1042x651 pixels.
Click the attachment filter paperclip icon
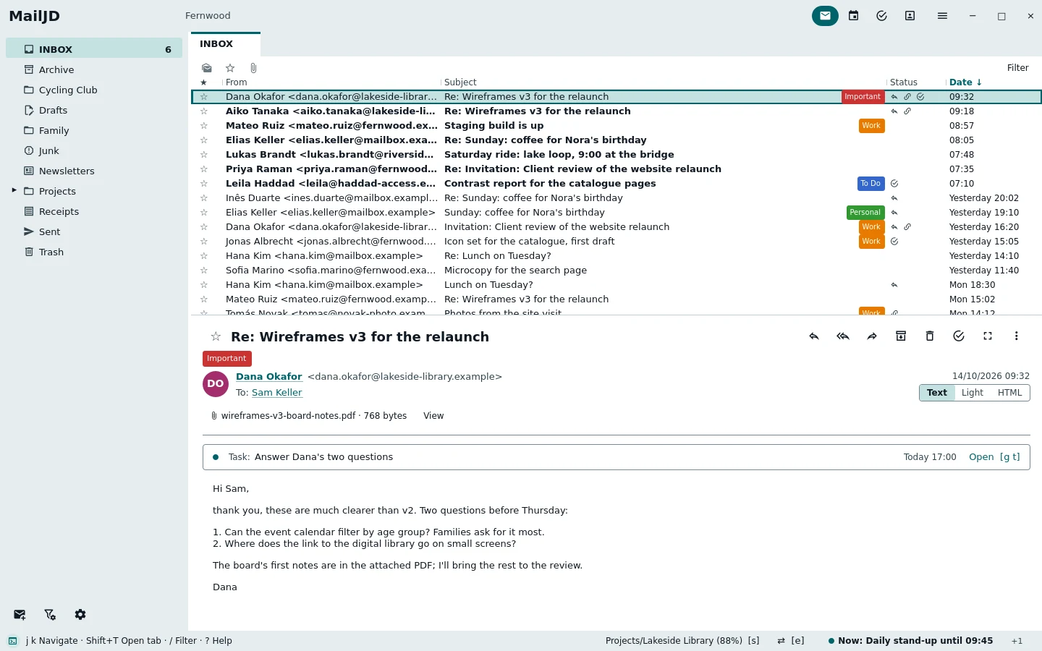[x=253, y=68]
